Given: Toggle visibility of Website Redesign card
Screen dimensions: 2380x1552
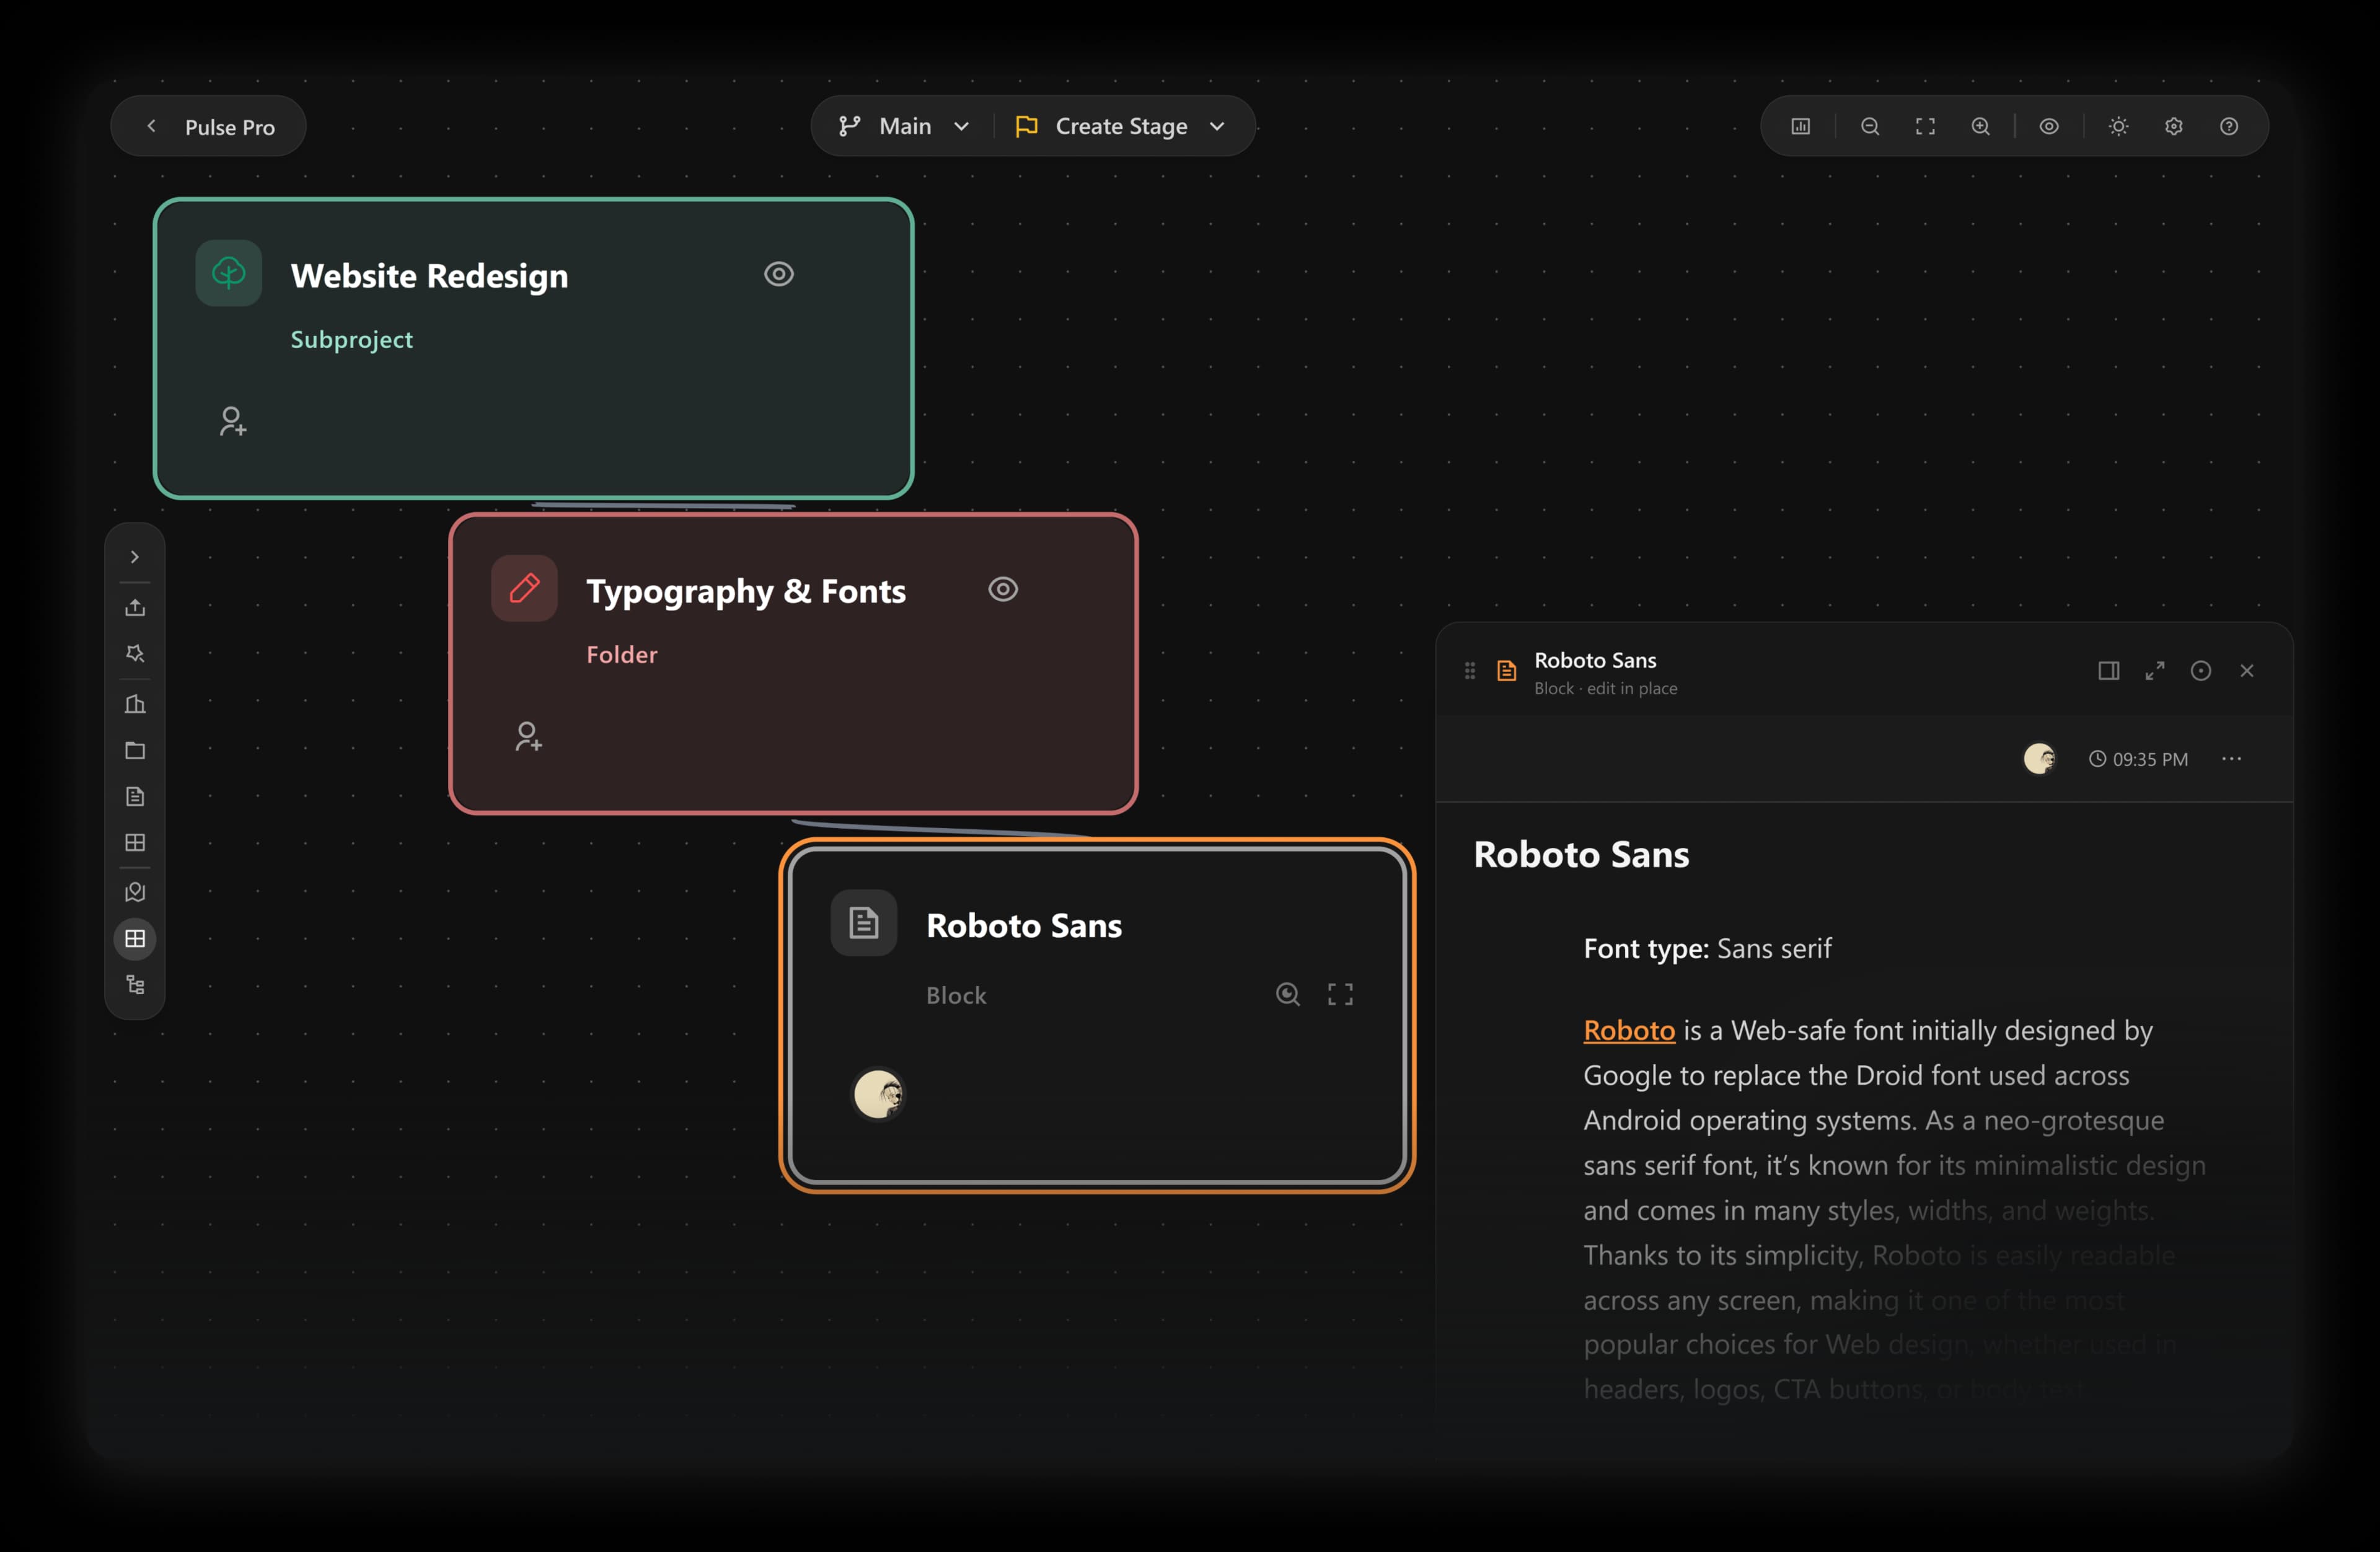Looking at the screenshot, I should pyautogui.click(x=779, y=274).
